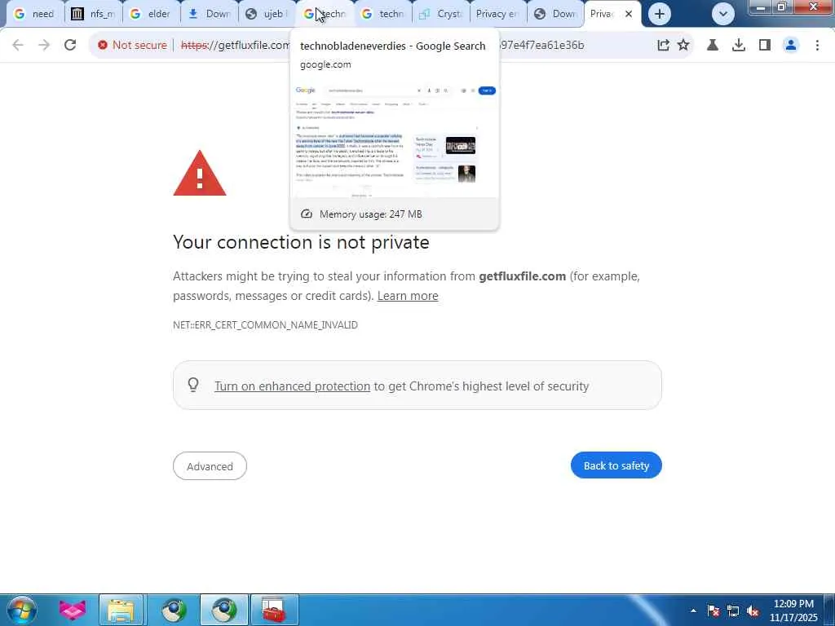
Task: Click the 'Your connection is not private' heading
Action: [x=301, y=242]
